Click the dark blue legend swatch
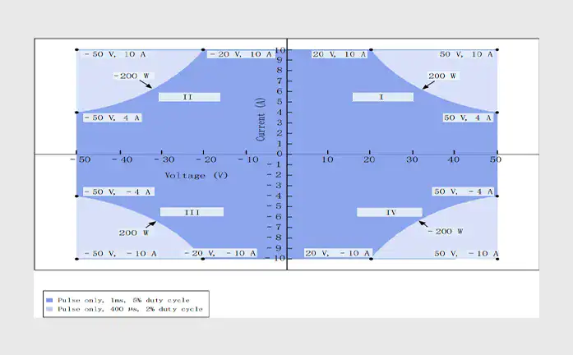 click(49, 300)
